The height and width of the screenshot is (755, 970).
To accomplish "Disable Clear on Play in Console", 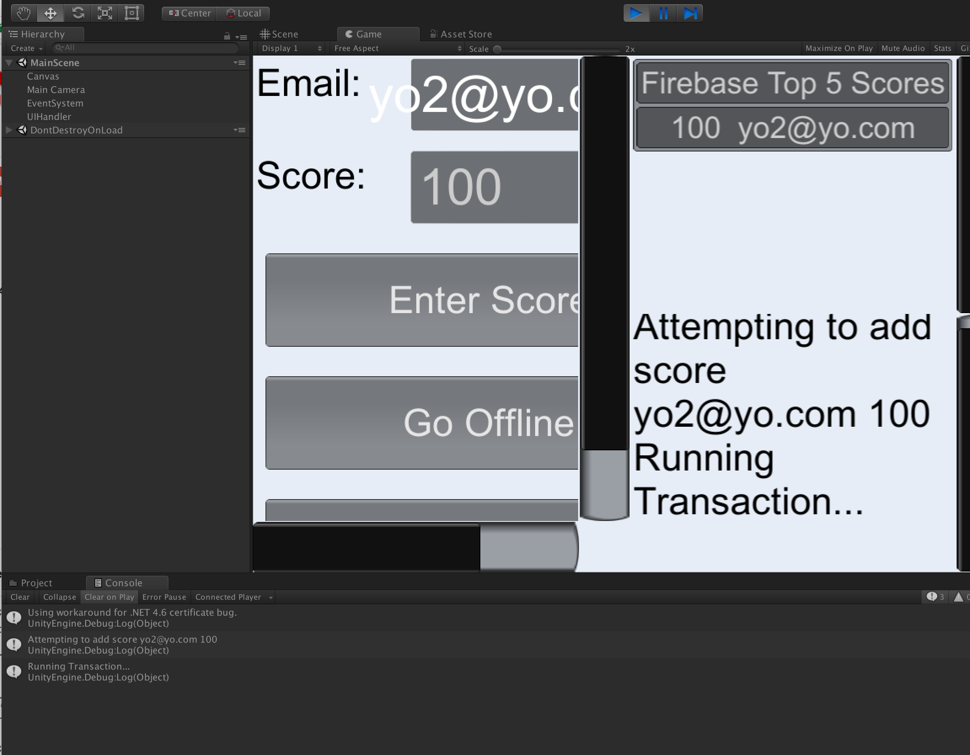I will [109, 597].
